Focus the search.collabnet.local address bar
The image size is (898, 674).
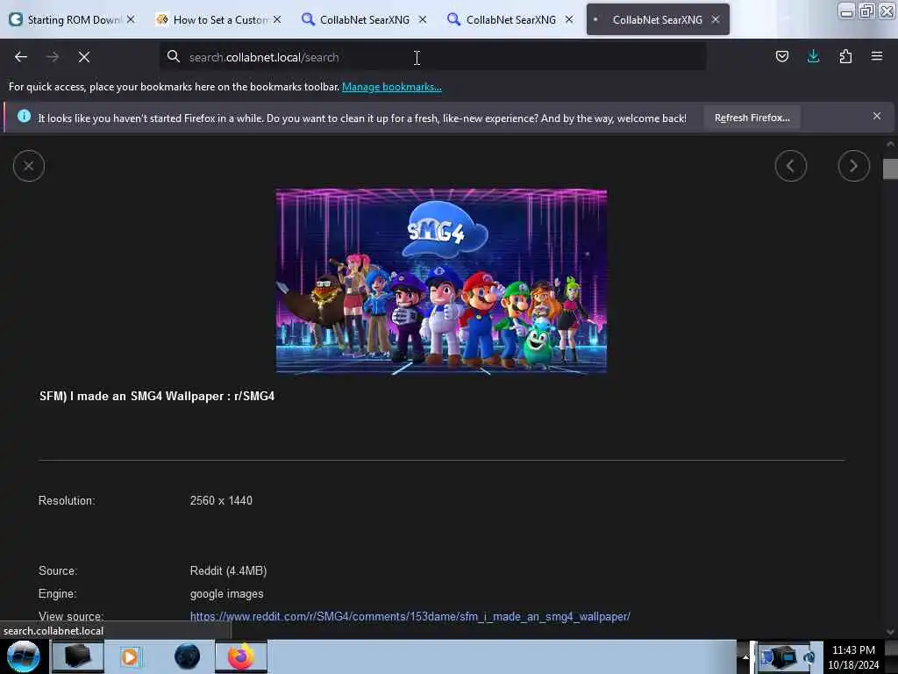432,57
